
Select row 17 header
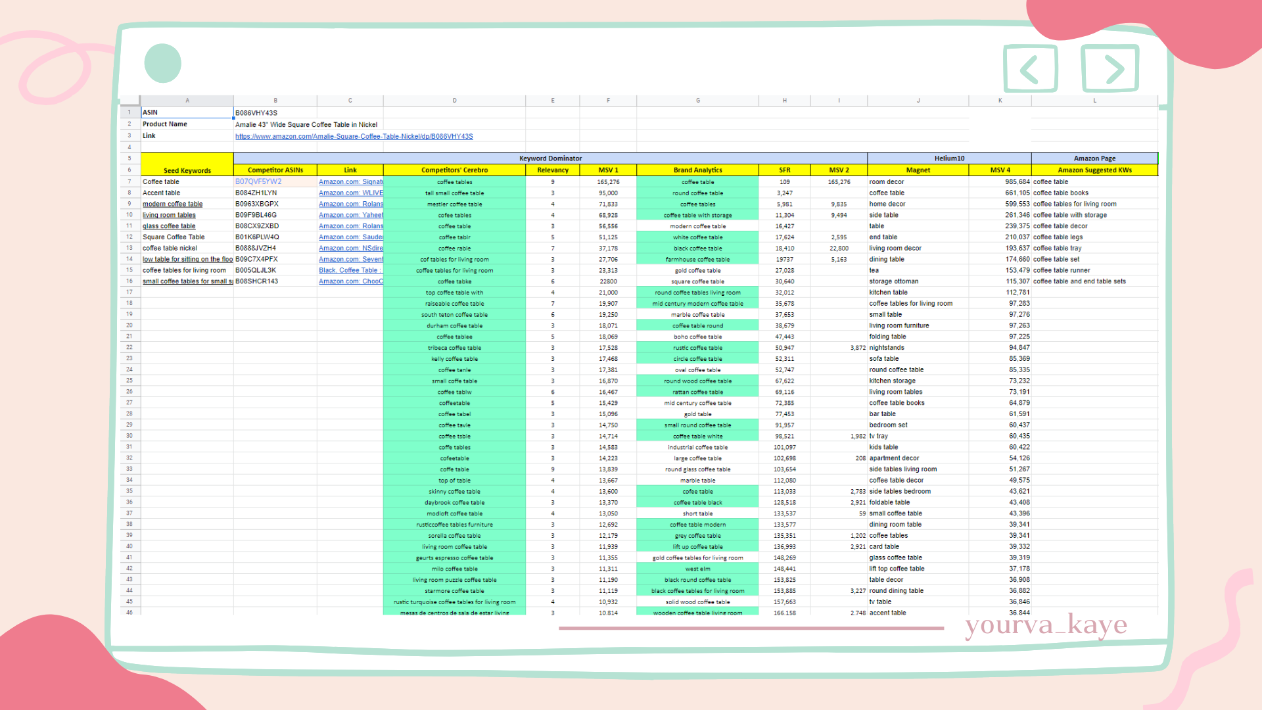pyautogui.click(x=129, y=293)
